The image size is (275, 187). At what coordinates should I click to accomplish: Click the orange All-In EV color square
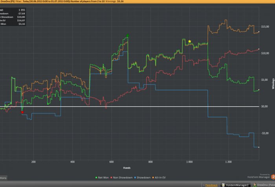click(153, 178)
